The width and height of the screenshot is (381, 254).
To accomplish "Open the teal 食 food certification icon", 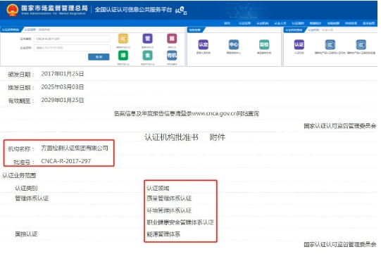I will [x=147, y=56].
